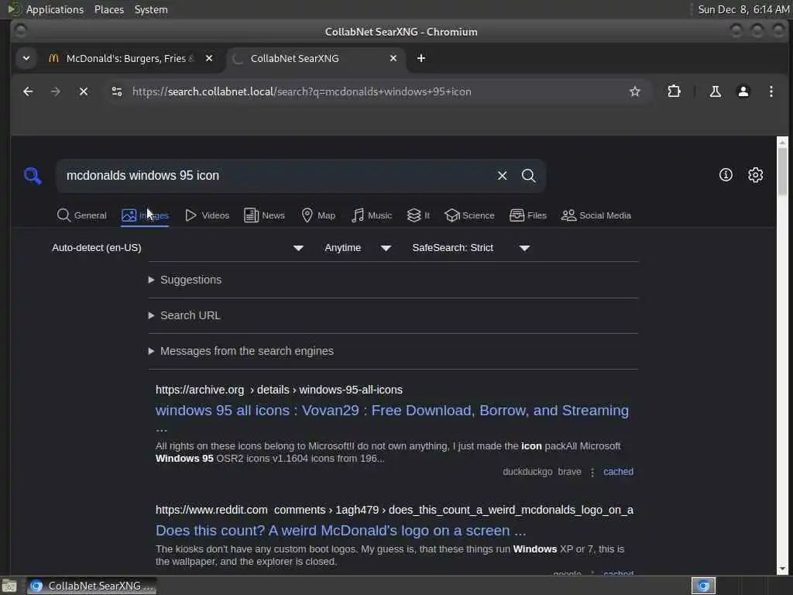Select the News search category

pos(264,215)
